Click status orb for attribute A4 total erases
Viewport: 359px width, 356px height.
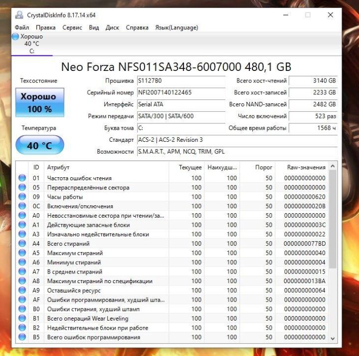coord(22,244)
